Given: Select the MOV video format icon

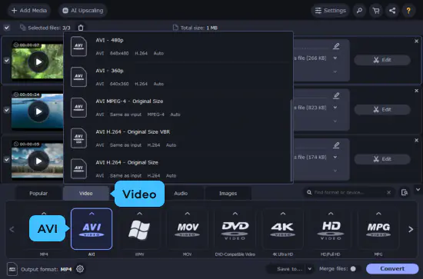Looking at the screenshot, I should click(x=187, y=229).
